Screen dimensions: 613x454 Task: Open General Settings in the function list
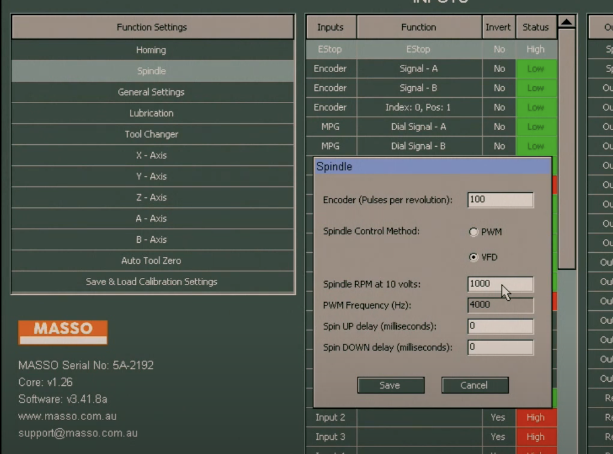pyautogui.click(x=151, y=92)
